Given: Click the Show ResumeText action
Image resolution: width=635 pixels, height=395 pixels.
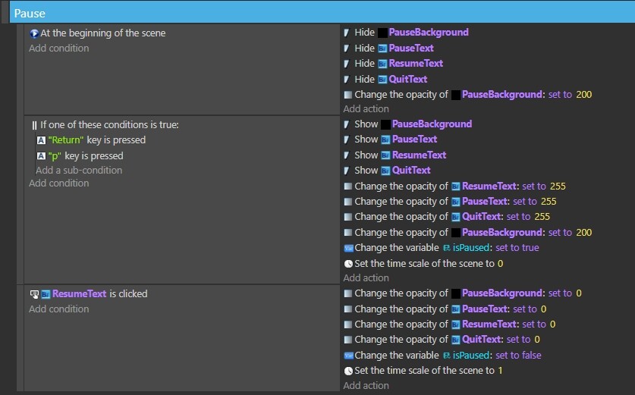Looking at the screenshot, I should pyautogui.click(x=395, y=155).
